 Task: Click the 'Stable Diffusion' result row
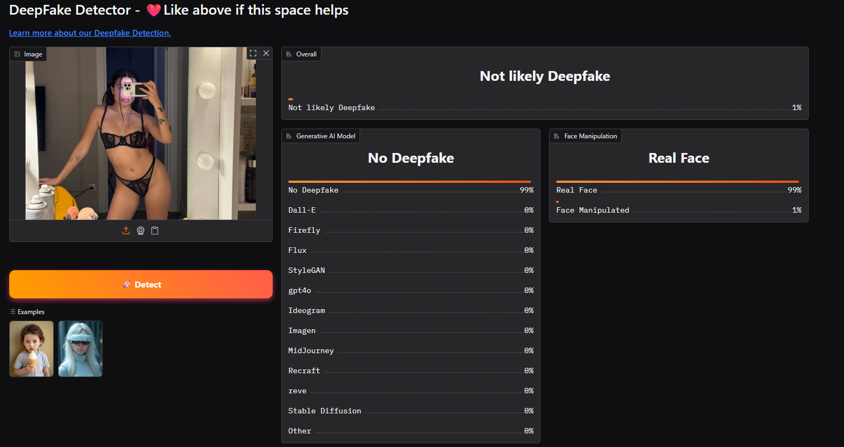coord(411,411)
